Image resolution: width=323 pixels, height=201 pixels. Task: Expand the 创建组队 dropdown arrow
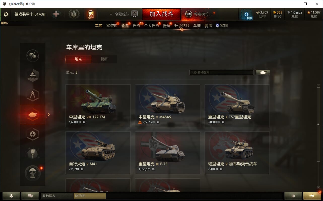[x=111, y=14]
